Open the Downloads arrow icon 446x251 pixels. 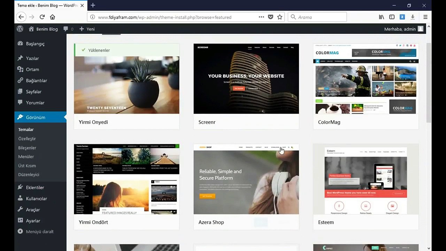pos(413,17)
